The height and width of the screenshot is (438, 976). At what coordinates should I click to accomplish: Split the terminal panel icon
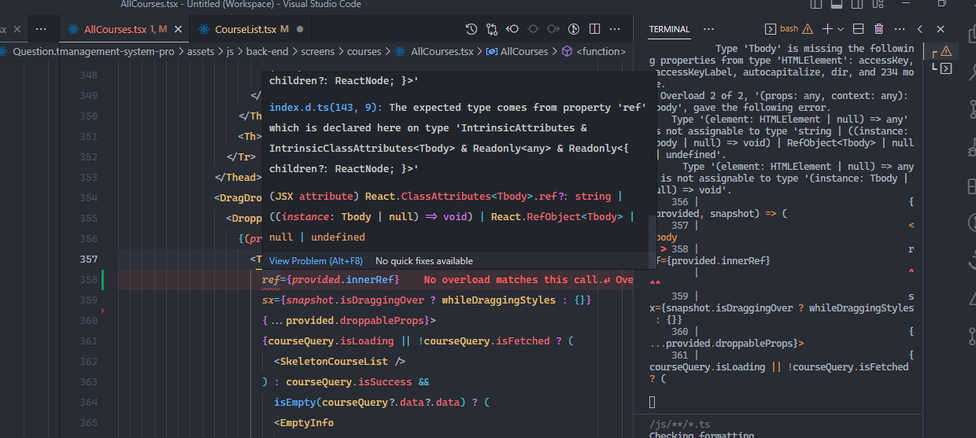pyautogui.click(x=859, y=29)
